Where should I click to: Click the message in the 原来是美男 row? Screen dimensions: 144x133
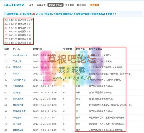101,99
